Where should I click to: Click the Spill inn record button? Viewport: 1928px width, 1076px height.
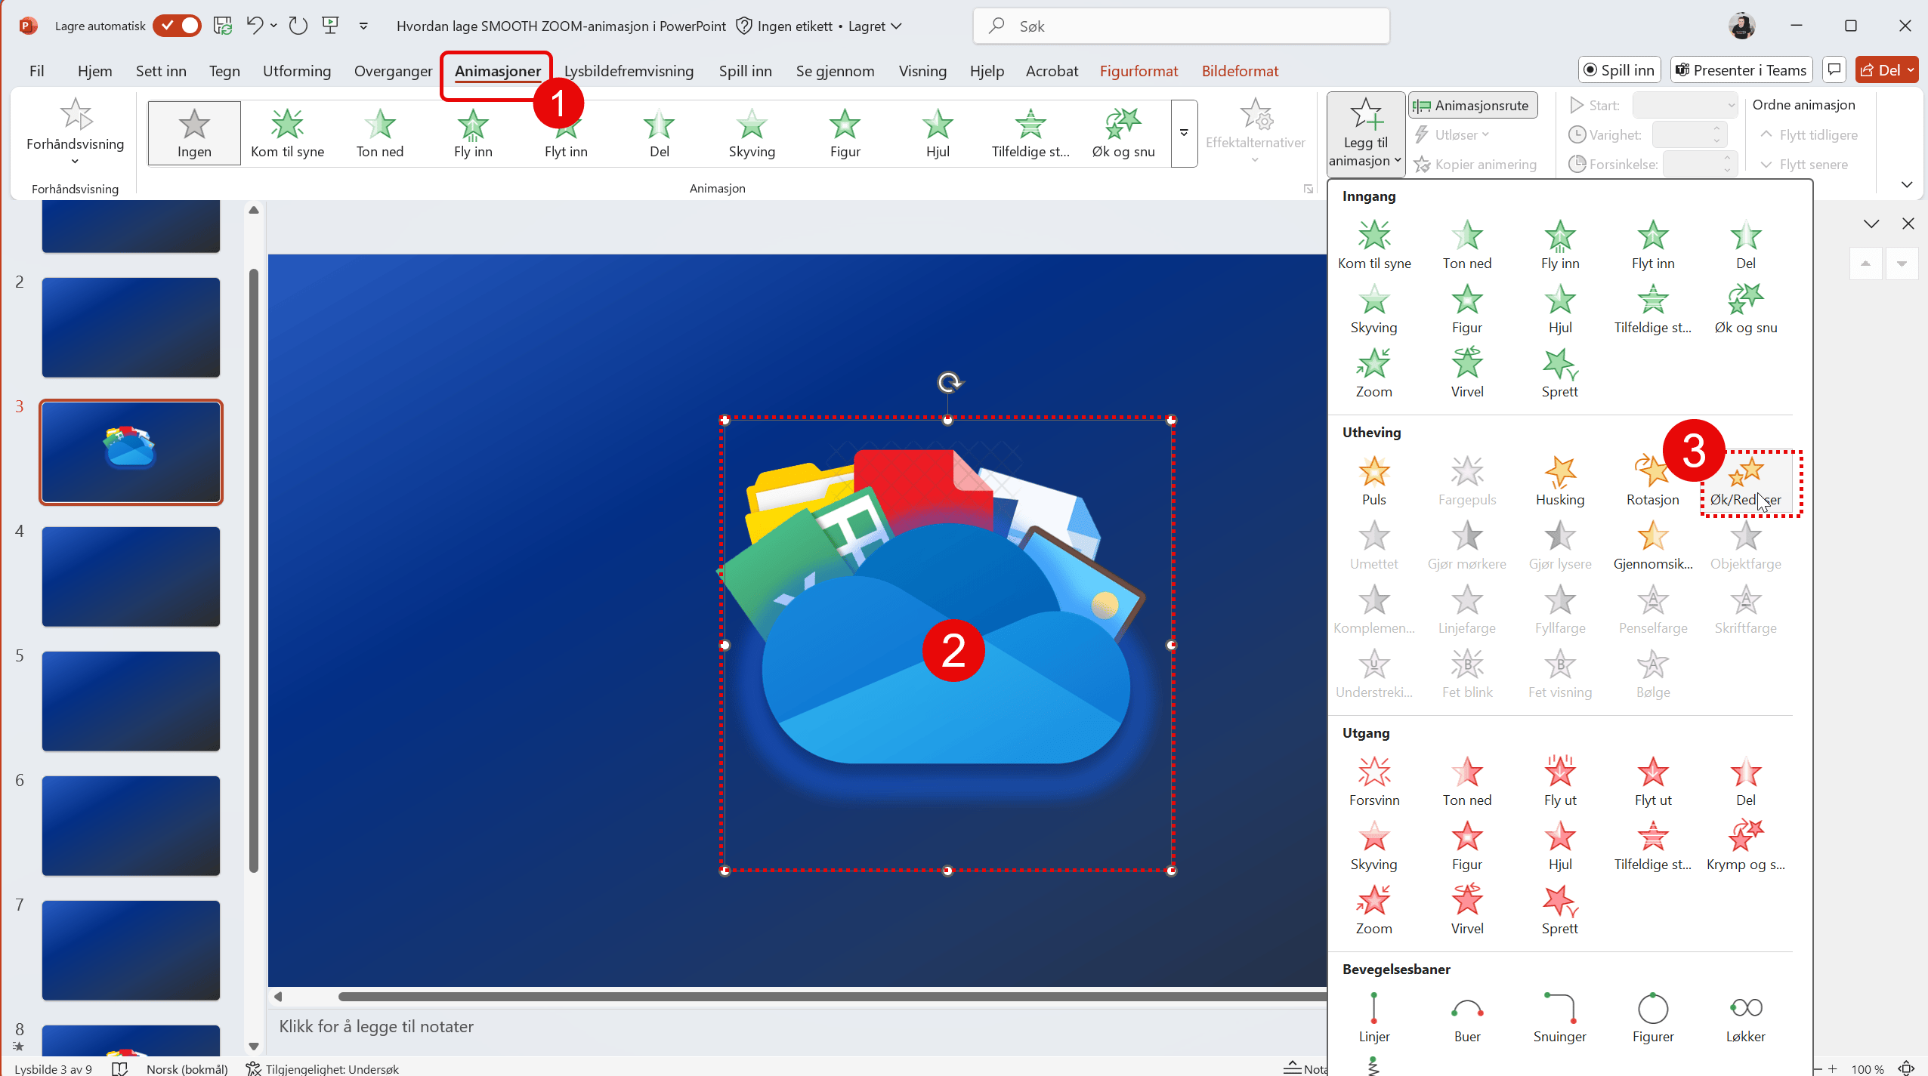click(x=1619, y=70)
